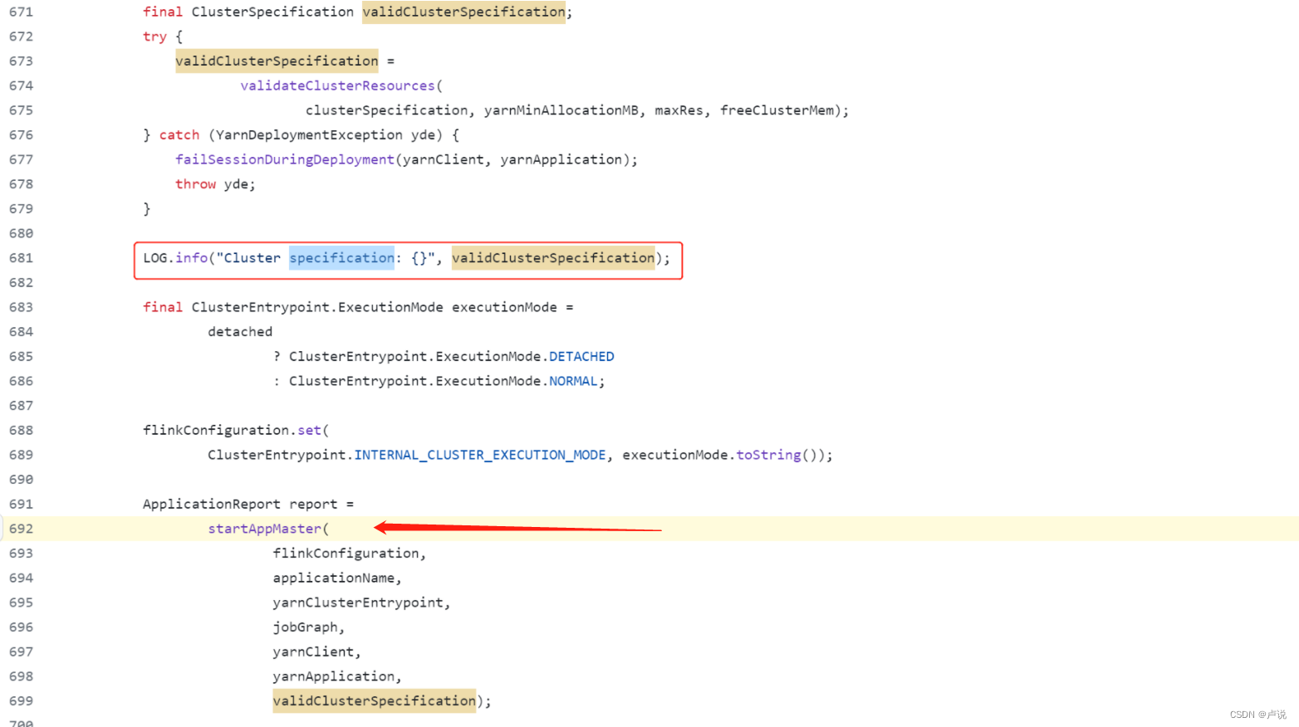
Task: Click the jobGraph argument
Action: point(305,627)
